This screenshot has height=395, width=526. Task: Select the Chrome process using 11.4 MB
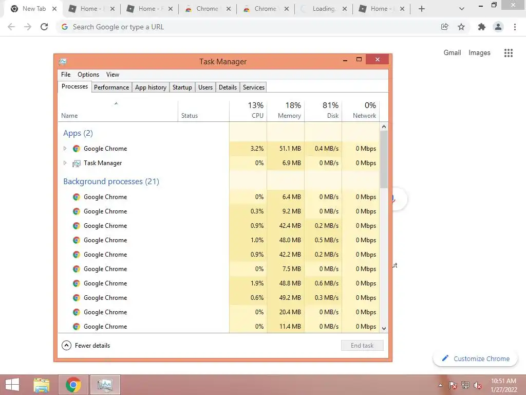219,327
